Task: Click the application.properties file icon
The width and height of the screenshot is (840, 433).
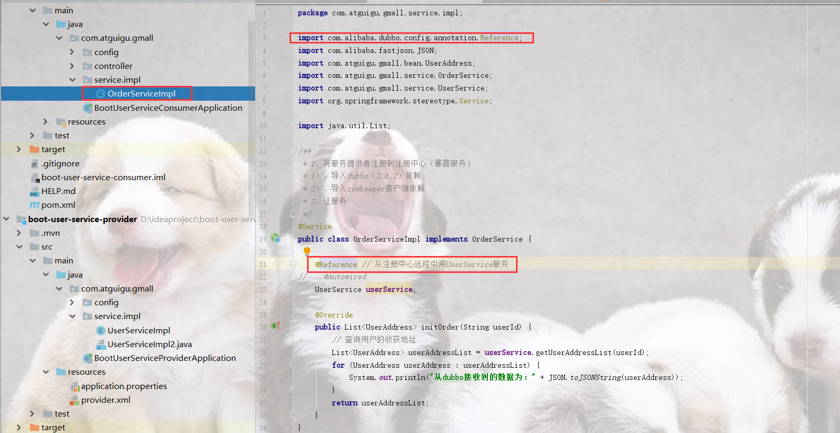Action: [75, 386]
